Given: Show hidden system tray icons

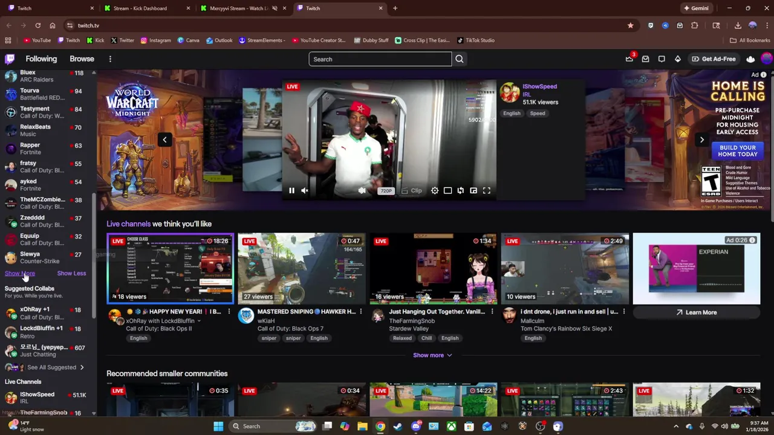Looking at the screenshot, I should coord(676,426).
